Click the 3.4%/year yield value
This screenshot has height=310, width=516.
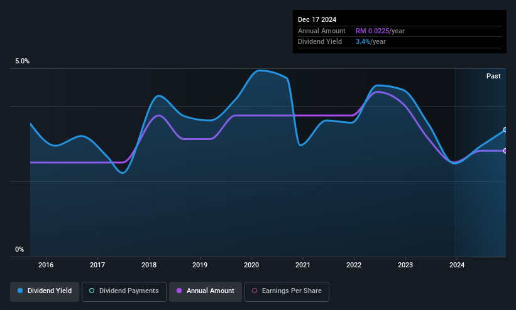[371, 42]
